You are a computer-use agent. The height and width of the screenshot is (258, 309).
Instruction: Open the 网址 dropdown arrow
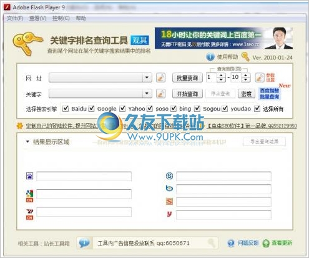[x=147, y=77]
